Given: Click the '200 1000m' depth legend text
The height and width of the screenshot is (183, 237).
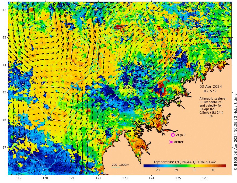Looking at the screenshot, I should [120, 165].
